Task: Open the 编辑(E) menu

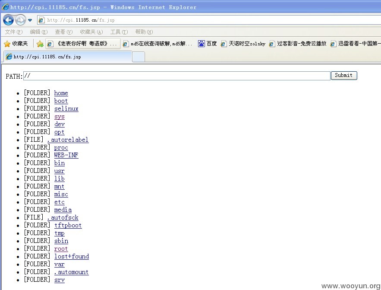Action: (x=39, y=32)
